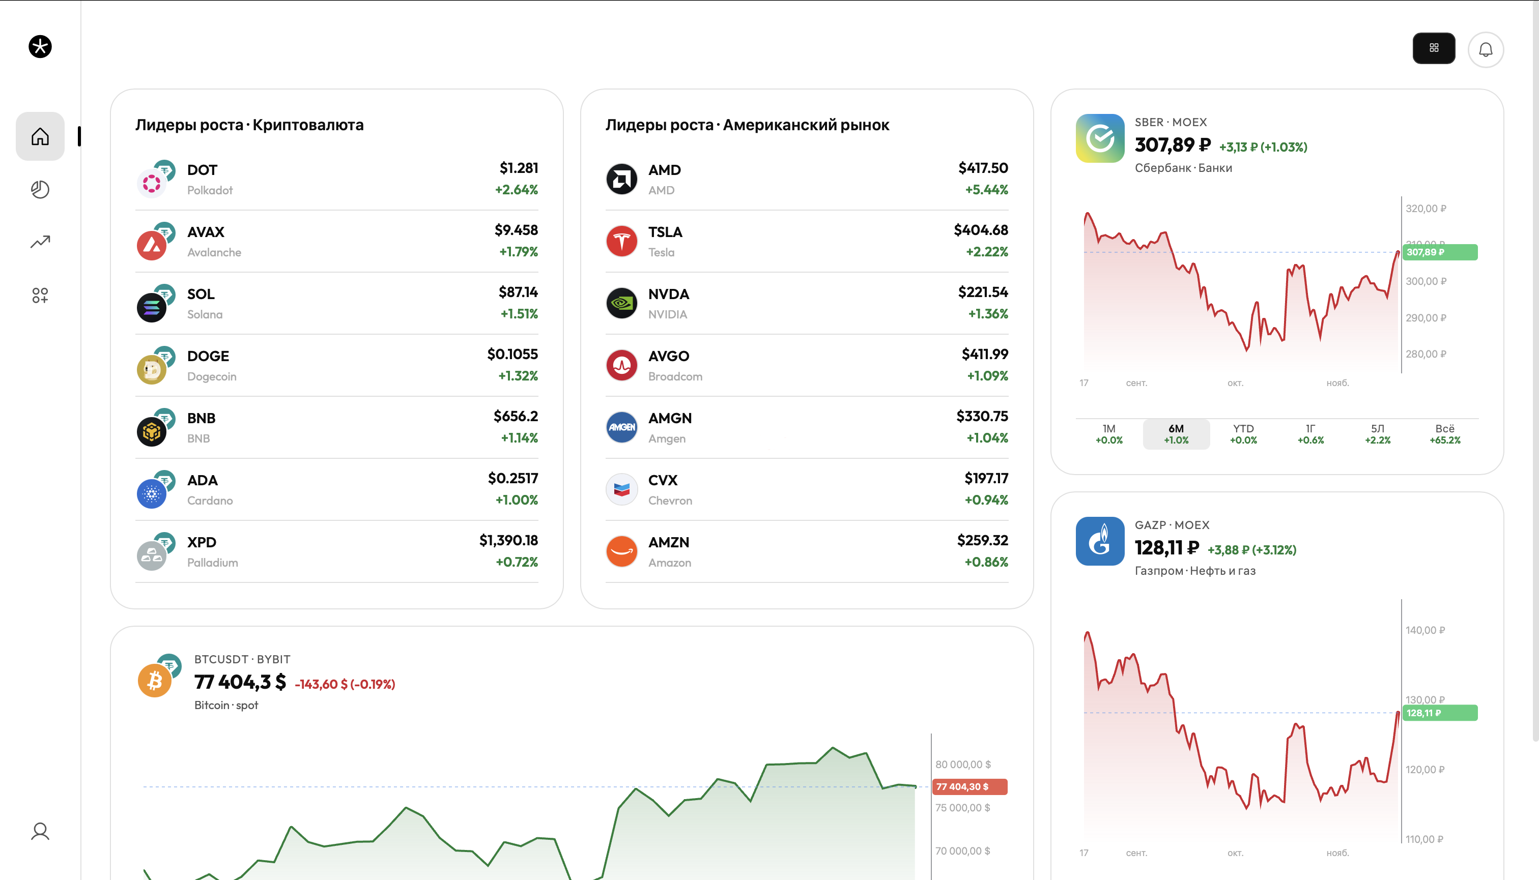This screenshot has width=1539, height=880.
Task: Open the AMZN ticker name
Action: 669,542
